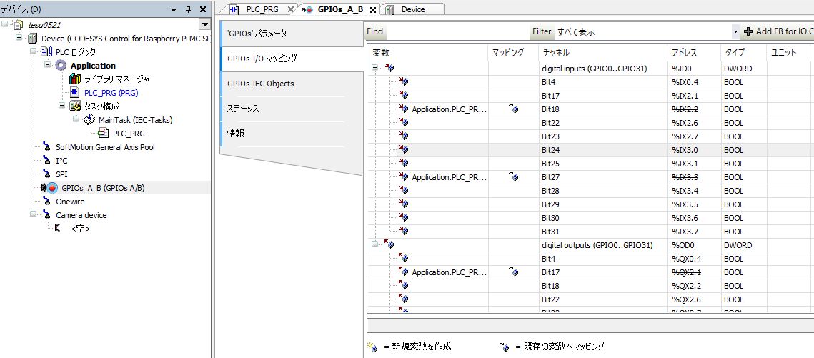
Task: Click input variable icon in Bit24 row
Action: click(x=403, y=150)
